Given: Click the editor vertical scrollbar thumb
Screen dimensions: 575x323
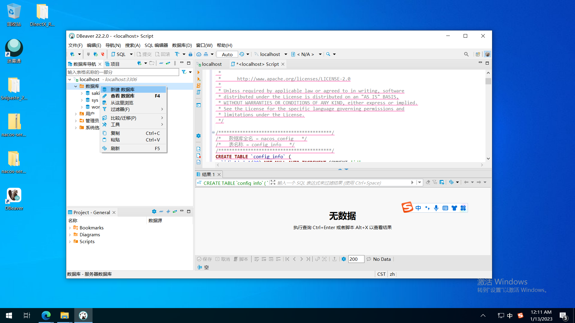Looking at the screenshot, I should point(488,81).
